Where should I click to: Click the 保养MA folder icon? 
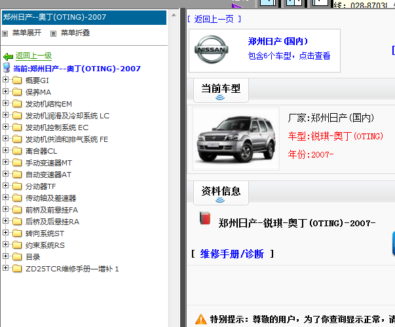tap(17, 92)
